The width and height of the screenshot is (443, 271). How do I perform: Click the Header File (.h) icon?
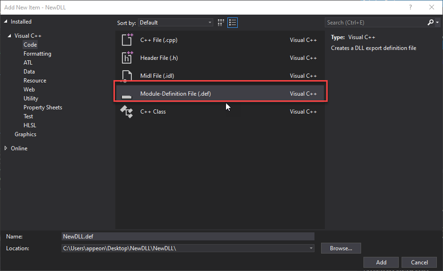click(127, 58)
